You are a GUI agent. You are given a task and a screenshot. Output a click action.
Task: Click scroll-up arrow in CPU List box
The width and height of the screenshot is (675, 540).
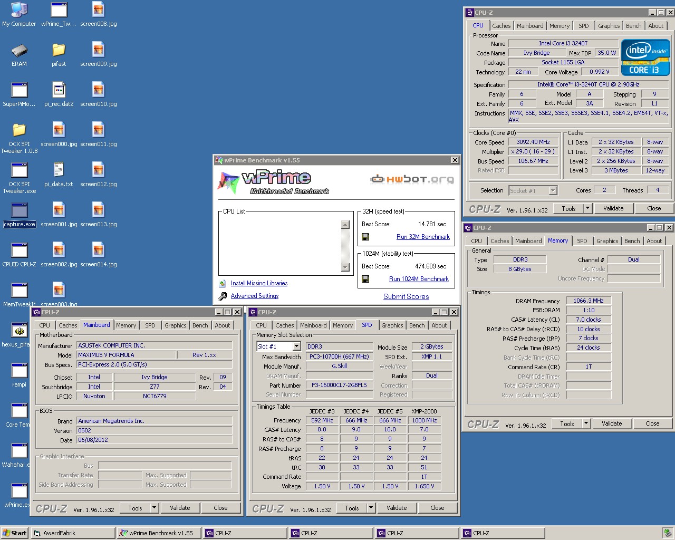click(x=345, y=225)
